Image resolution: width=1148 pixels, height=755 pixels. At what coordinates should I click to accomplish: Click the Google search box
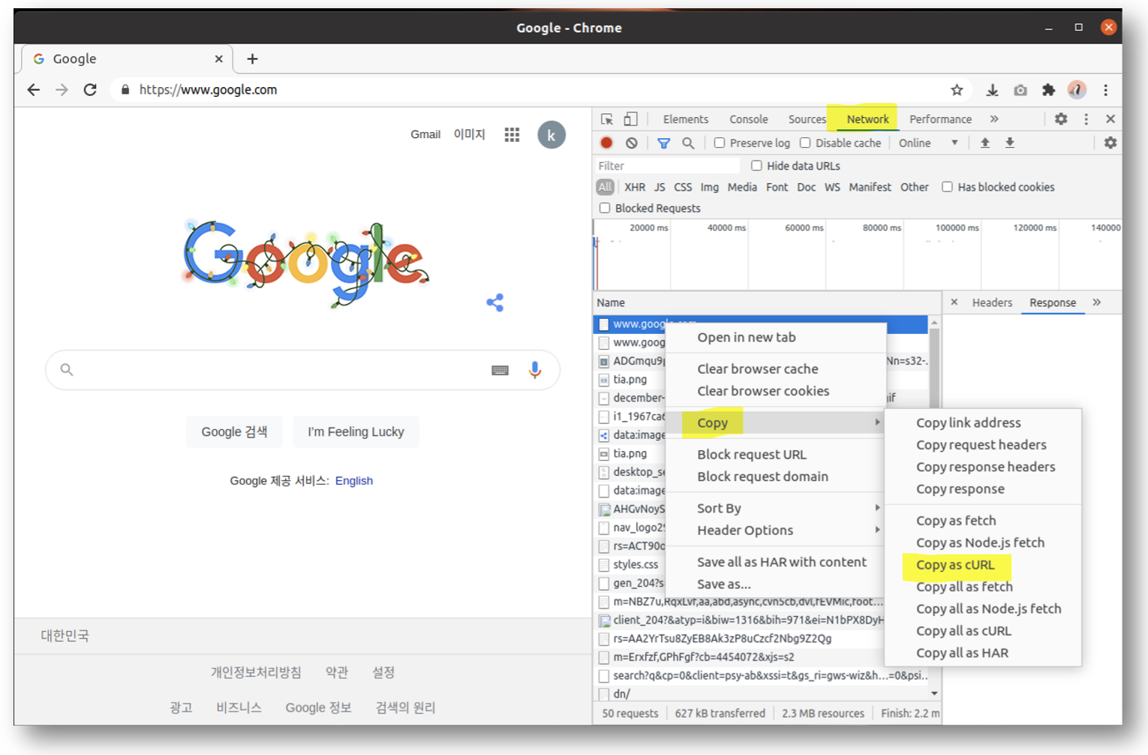[302, 370]
